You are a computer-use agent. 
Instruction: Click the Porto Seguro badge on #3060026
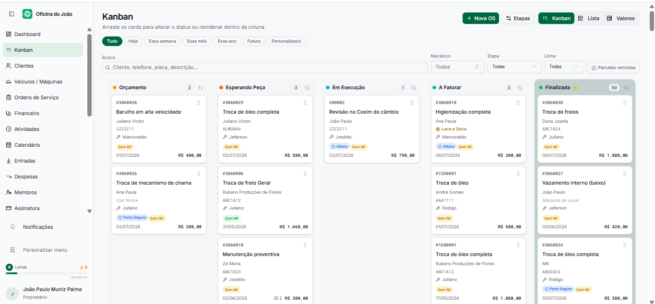pyautogui.click(x=132, y=218)
